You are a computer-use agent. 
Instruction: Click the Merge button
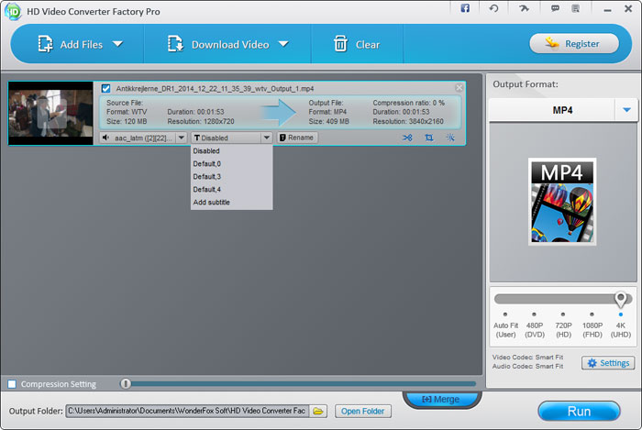tap(441, 399)
